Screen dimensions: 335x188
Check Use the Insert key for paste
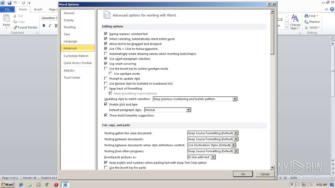coord(106,168)
